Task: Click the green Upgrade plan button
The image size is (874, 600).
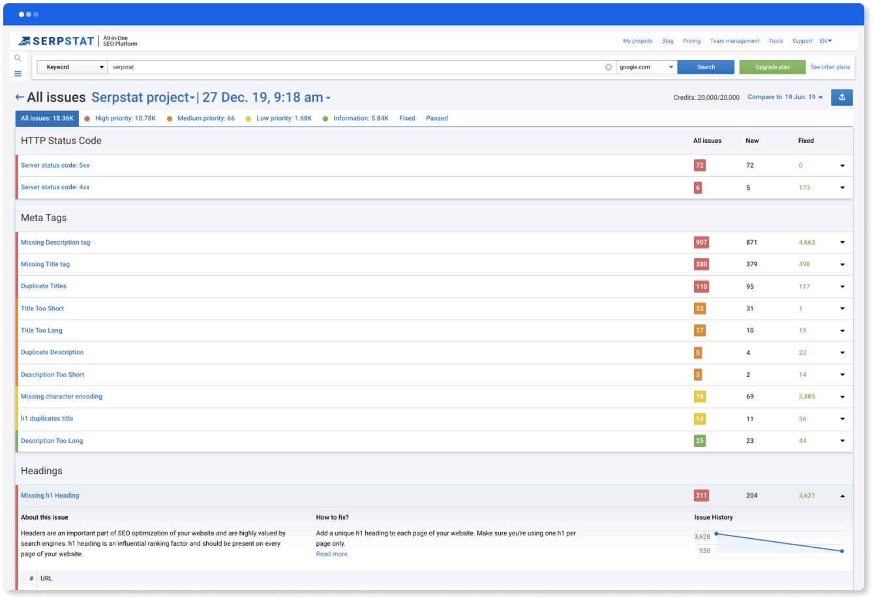Action: (x=773, y=67)
